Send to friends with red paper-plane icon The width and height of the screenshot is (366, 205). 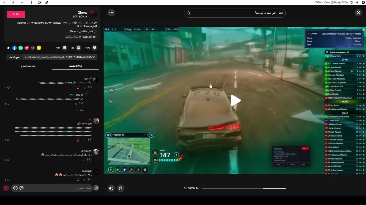coord(27,48)
